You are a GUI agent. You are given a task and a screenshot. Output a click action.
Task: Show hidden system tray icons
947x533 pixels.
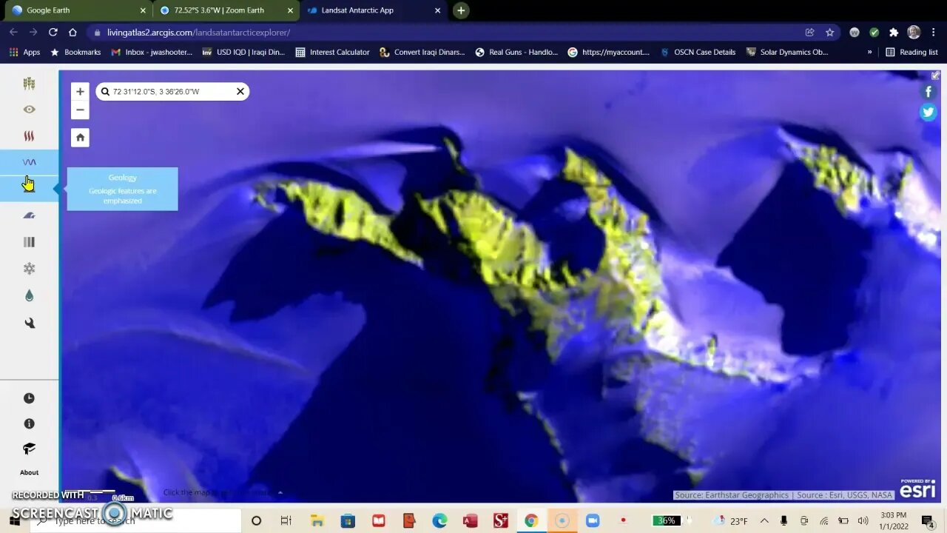[764, 521]
